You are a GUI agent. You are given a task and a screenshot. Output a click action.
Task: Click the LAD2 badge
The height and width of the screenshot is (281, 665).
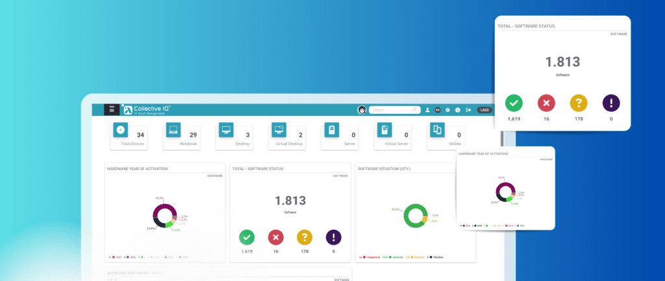pos(484,110)
